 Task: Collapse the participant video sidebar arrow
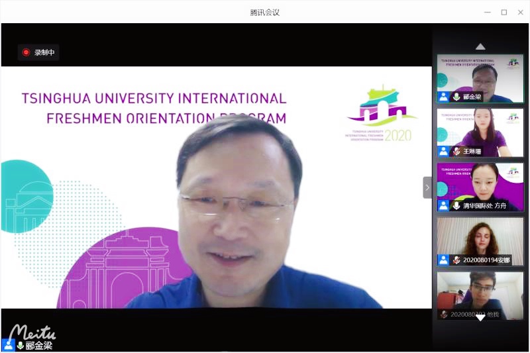(427, 187)
